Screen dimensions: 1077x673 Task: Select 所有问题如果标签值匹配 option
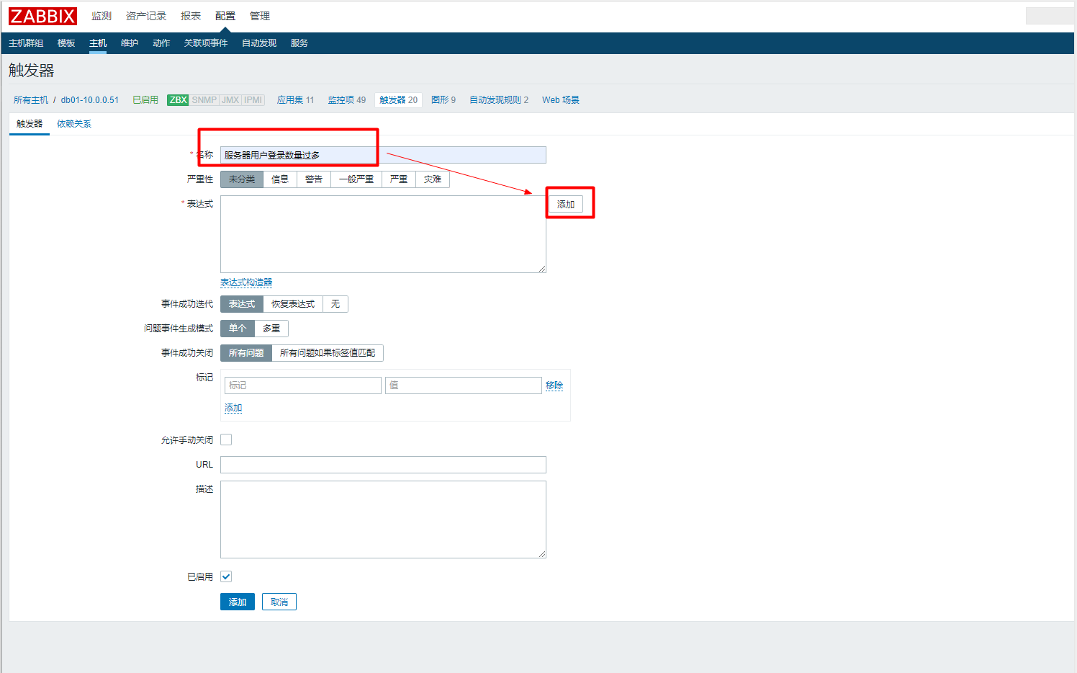328,353
